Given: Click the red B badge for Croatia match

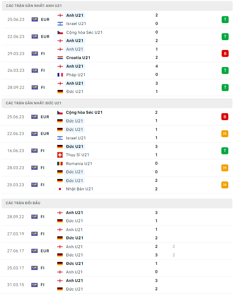Looking at the screenshot, I should point(225,53).
